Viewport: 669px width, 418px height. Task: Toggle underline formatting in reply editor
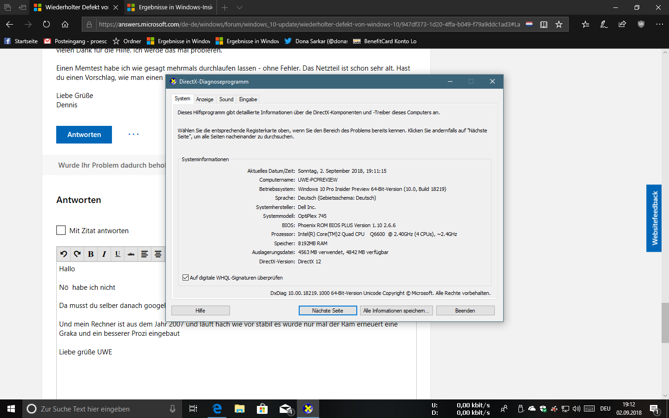pyautogui.click(x=118, y=254)
